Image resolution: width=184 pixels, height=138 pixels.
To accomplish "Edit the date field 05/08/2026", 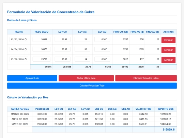I will click(19, 59).
